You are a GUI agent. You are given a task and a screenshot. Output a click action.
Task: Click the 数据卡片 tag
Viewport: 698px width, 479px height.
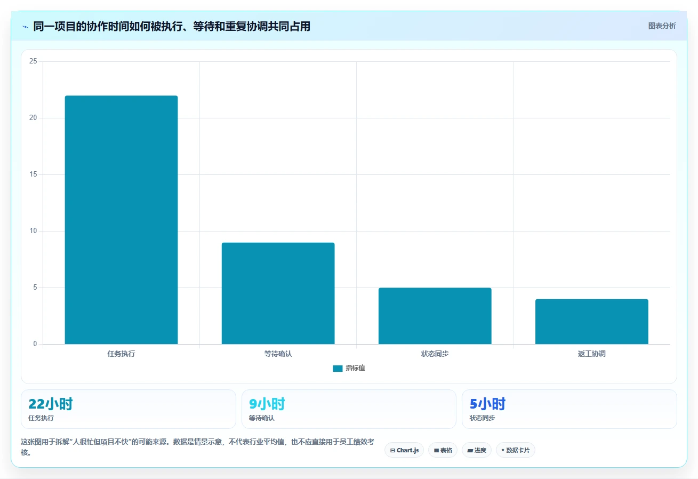pyautogui.click(x=515, y=450)
